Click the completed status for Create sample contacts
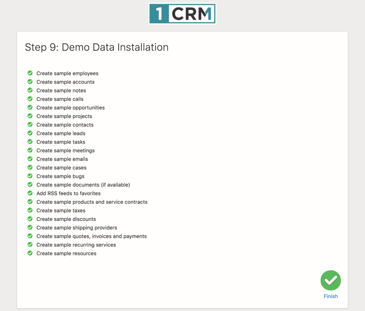This screenshot has width=365, height=311. pyautogui.click(x=30, y=124)
